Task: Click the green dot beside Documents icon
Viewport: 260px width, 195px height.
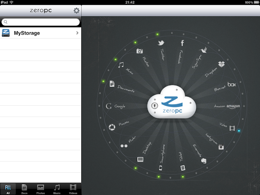Action: [x=103, y=81]
